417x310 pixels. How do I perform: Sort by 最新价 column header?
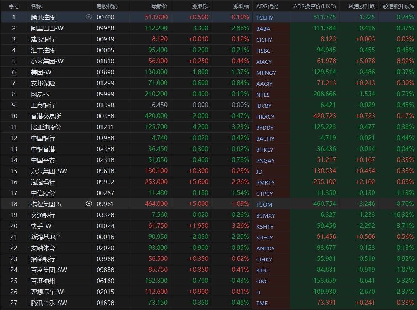[159, 6]
